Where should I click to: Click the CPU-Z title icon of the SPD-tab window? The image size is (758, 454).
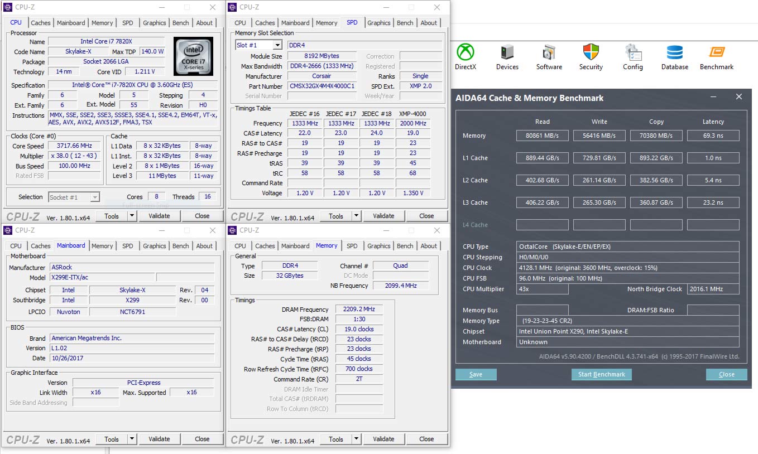coord(233,7)
